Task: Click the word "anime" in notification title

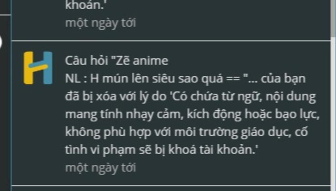Action: point(150,61)
